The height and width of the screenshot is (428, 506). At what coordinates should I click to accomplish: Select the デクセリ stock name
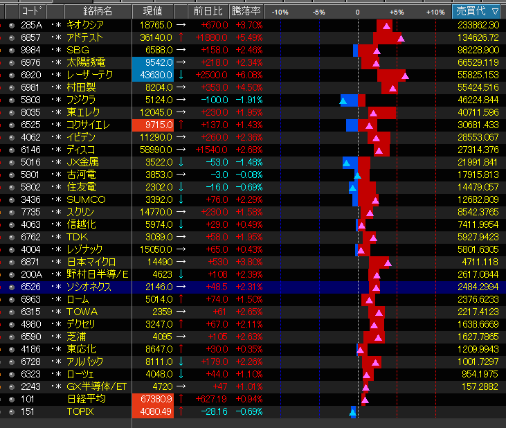tap(81, 324)
